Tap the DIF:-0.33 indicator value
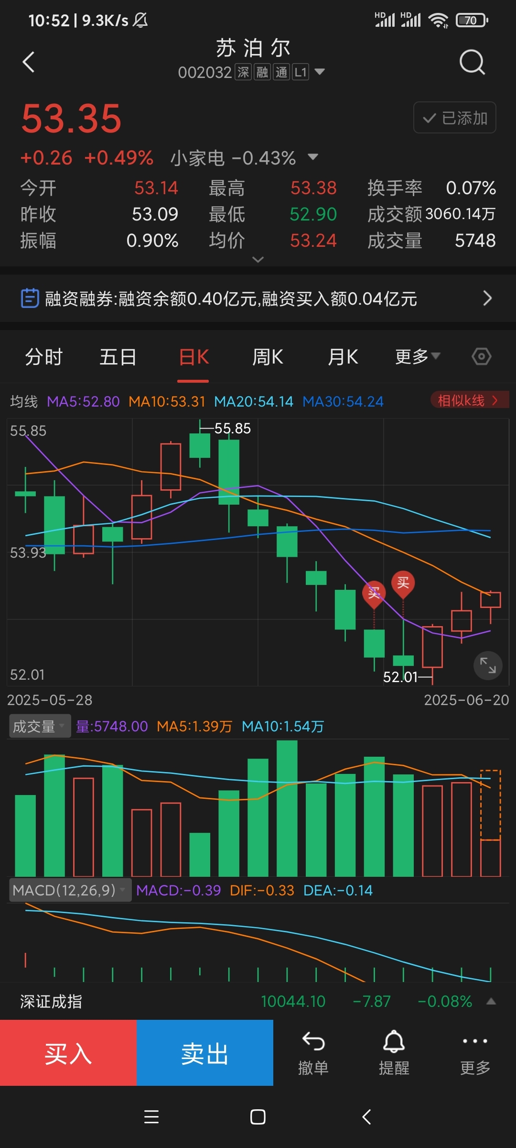 click(262, 890)
